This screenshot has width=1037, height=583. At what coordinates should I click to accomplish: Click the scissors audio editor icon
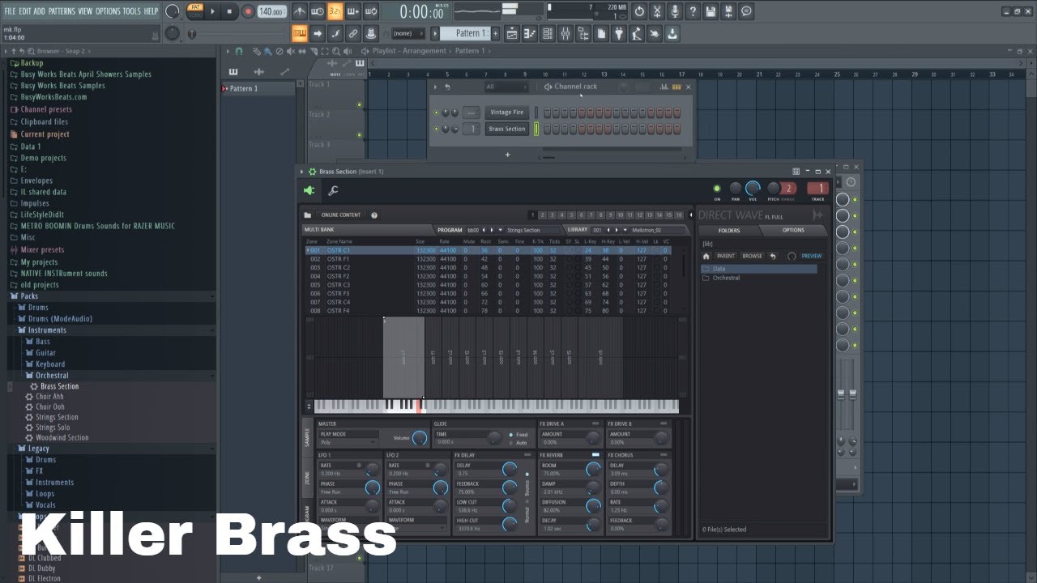[657, 11]
